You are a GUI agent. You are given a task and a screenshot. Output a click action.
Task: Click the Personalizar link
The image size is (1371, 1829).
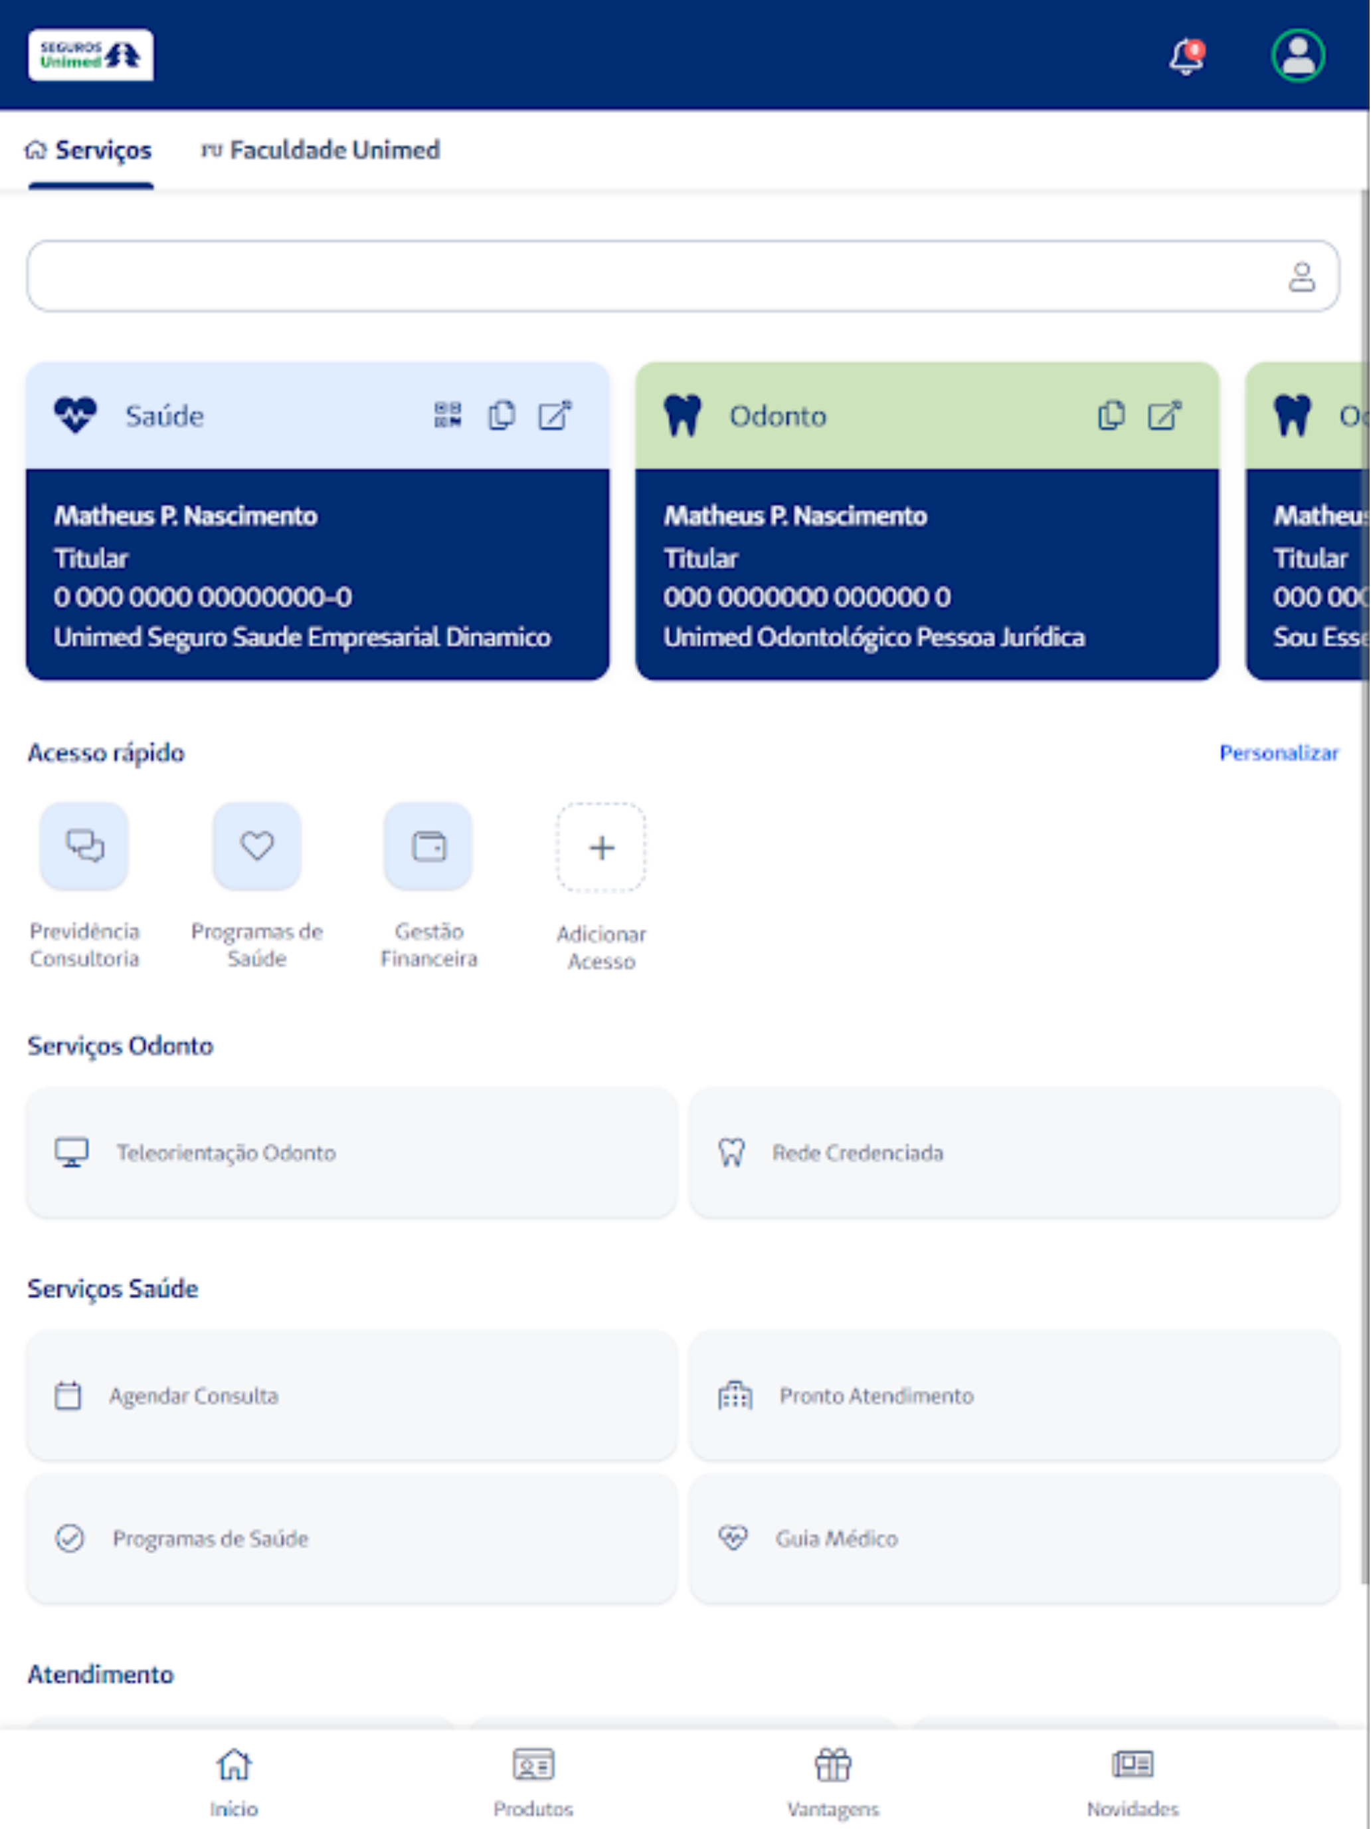(x=1279, y=753)
